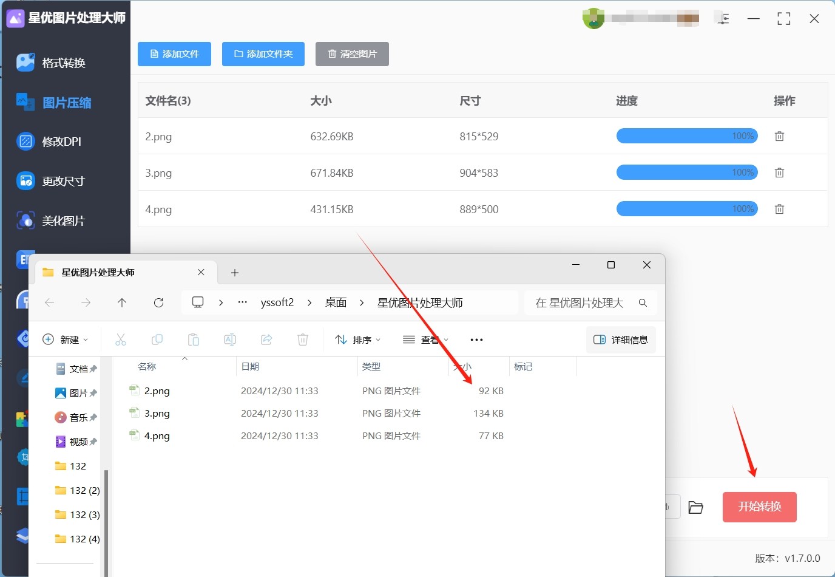Viewport: 835px width, 577px height.
Task: Click the refresh icon in file explorer
Action: tap(158, 302)
